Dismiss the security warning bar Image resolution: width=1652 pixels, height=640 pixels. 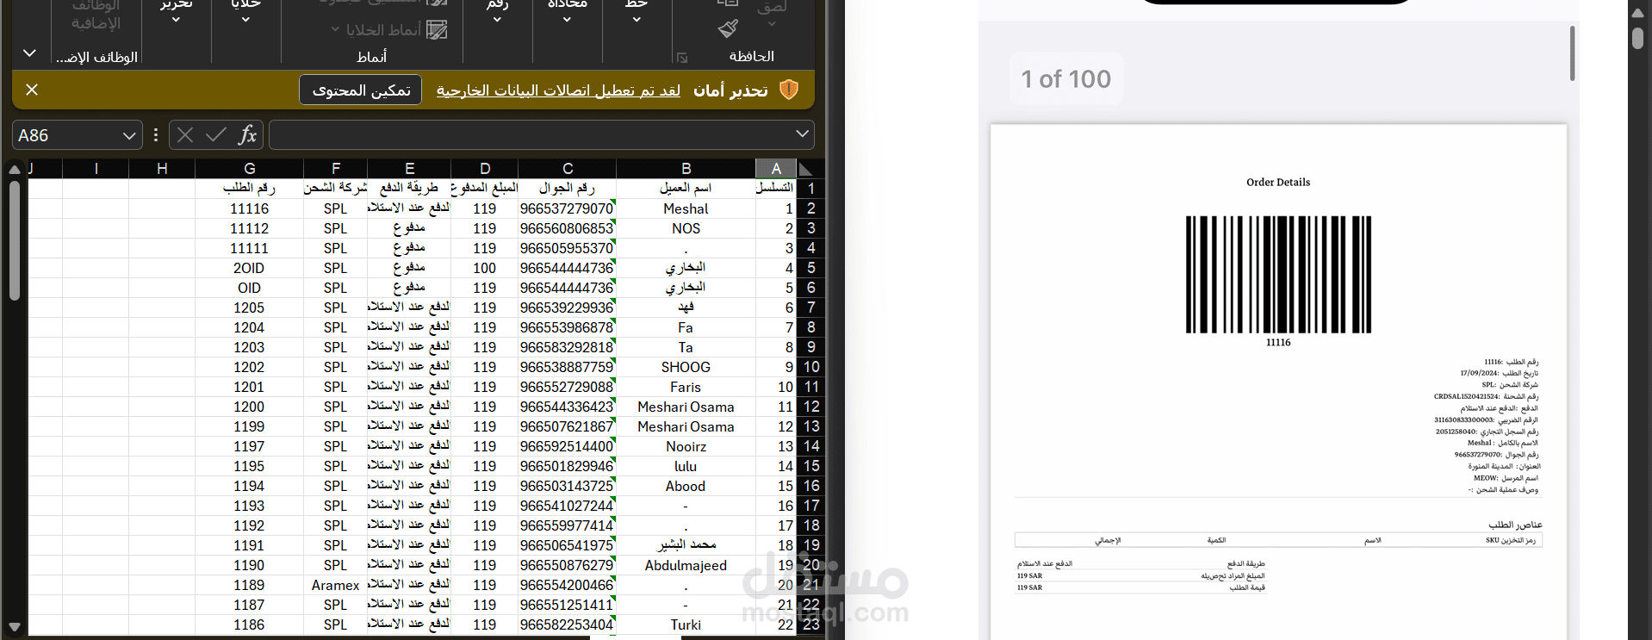tap(32, 90)
